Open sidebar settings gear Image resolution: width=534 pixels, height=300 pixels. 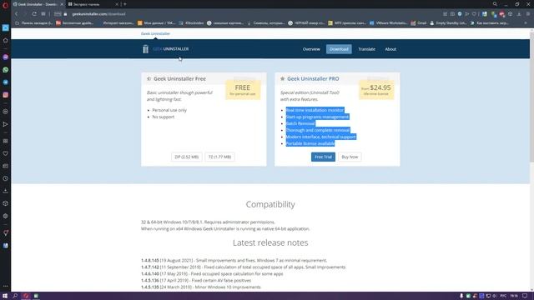pos(6,216)
